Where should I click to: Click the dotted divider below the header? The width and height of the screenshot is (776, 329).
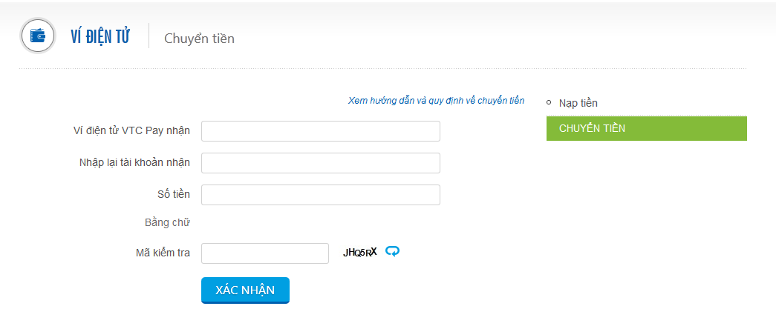(382, 69)
